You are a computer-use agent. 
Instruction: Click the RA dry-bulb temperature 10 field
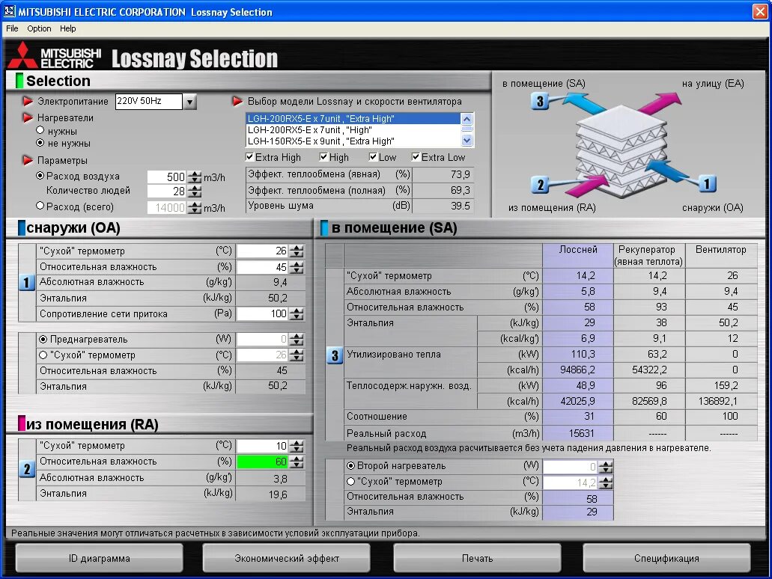pyautogui.click(x=263, y=446)
